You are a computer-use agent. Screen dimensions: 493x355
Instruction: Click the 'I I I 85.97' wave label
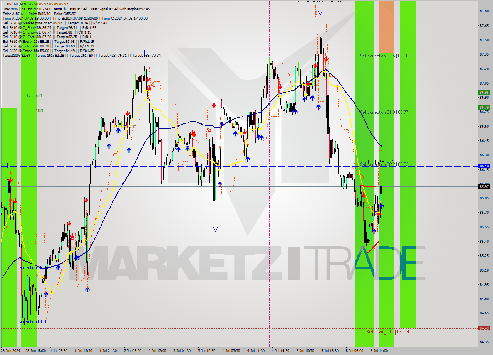click(380, 162)
